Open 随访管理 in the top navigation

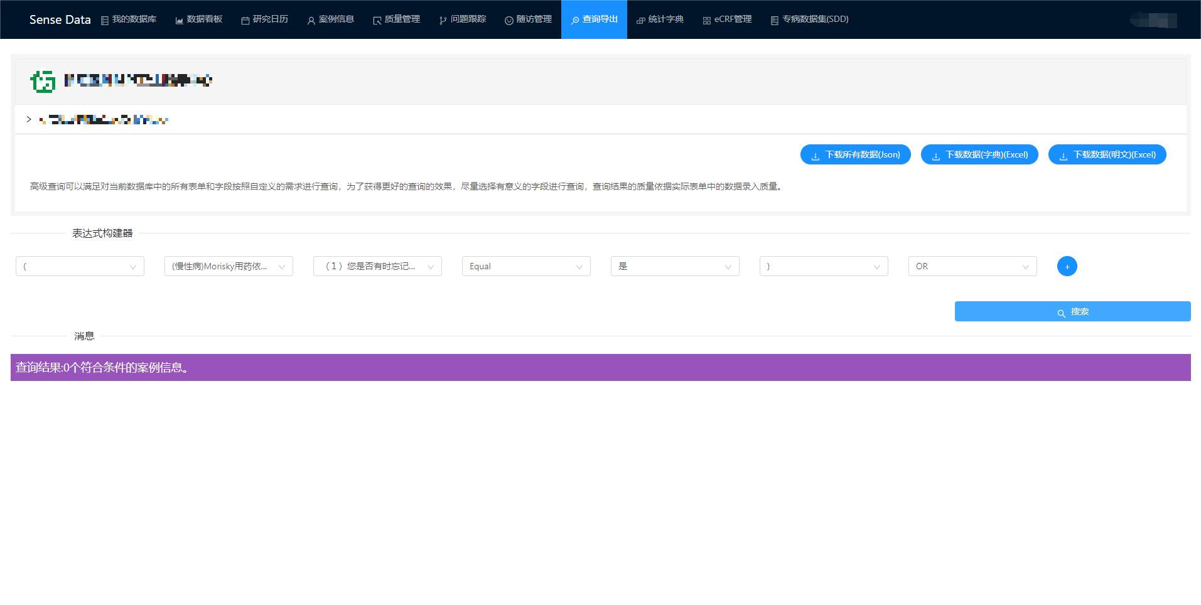point(529,19)
